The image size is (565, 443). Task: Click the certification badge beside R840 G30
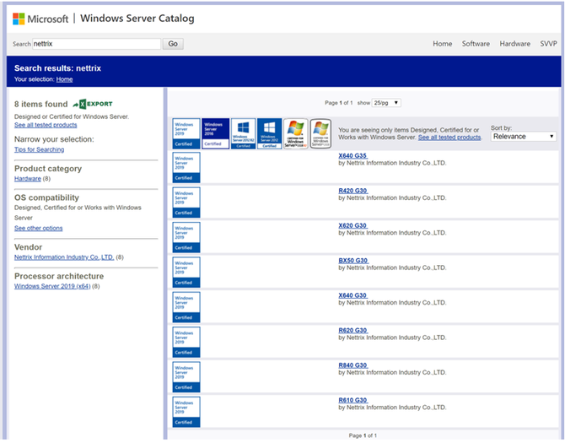[186, 377]
